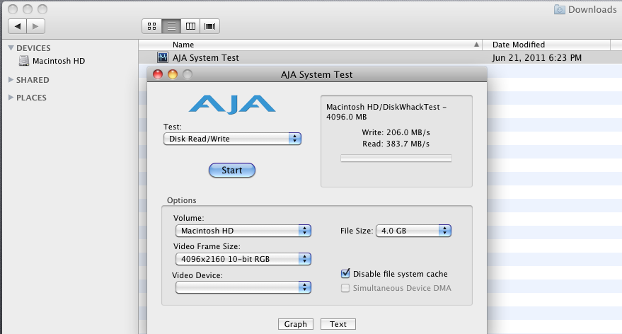
Task: Go forward in Finder window
Action: (35, 26)
